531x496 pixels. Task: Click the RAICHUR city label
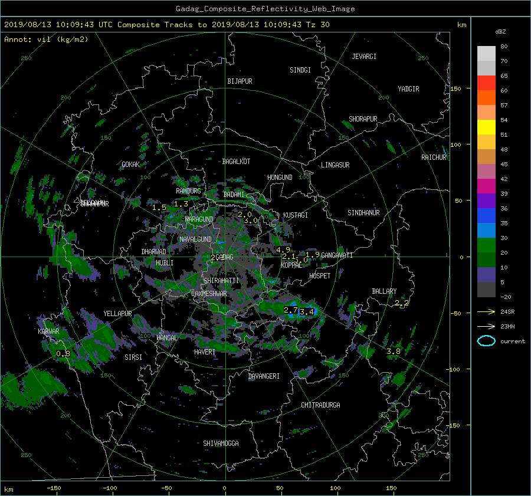coord(434,157)
